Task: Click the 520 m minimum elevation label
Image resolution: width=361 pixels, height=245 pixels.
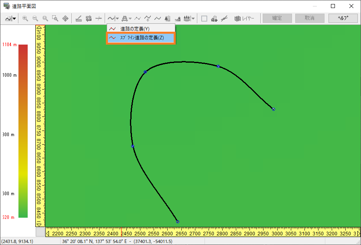Action: [x=8, y=217]
